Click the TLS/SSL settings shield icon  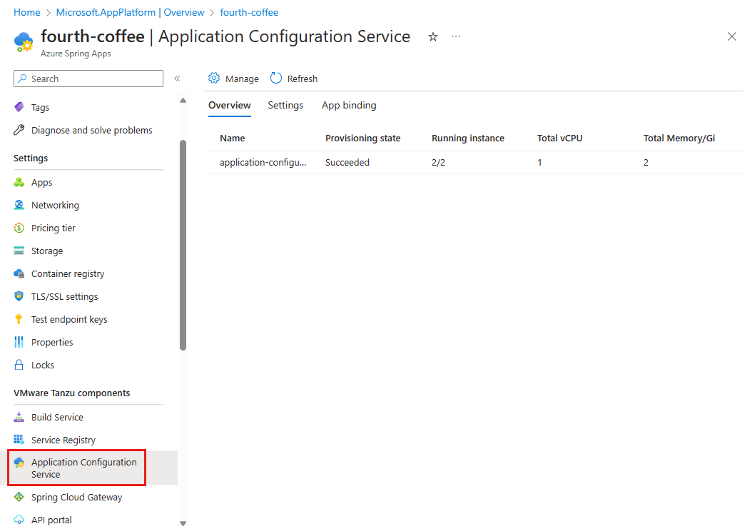click(19, 297)
